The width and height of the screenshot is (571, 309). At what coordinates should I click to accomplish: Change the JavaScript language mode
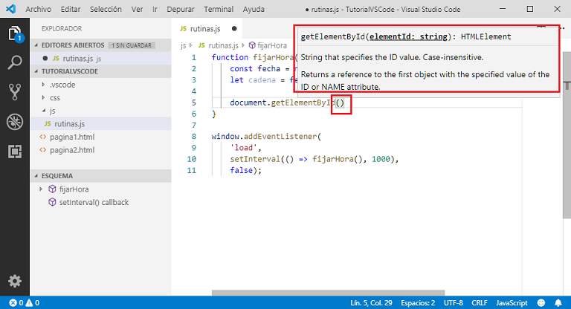(512, 303)
